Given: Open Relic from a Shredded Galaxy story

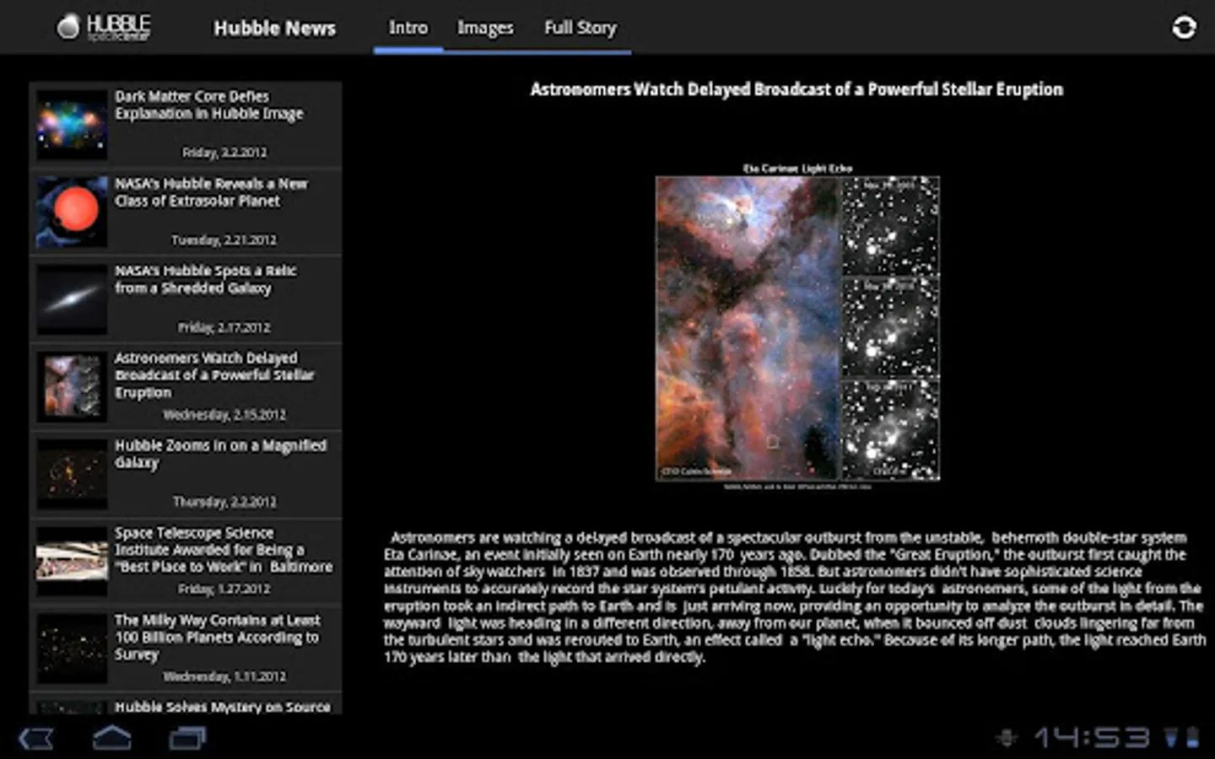Looking at the screenshot, I should click(186, 299).
